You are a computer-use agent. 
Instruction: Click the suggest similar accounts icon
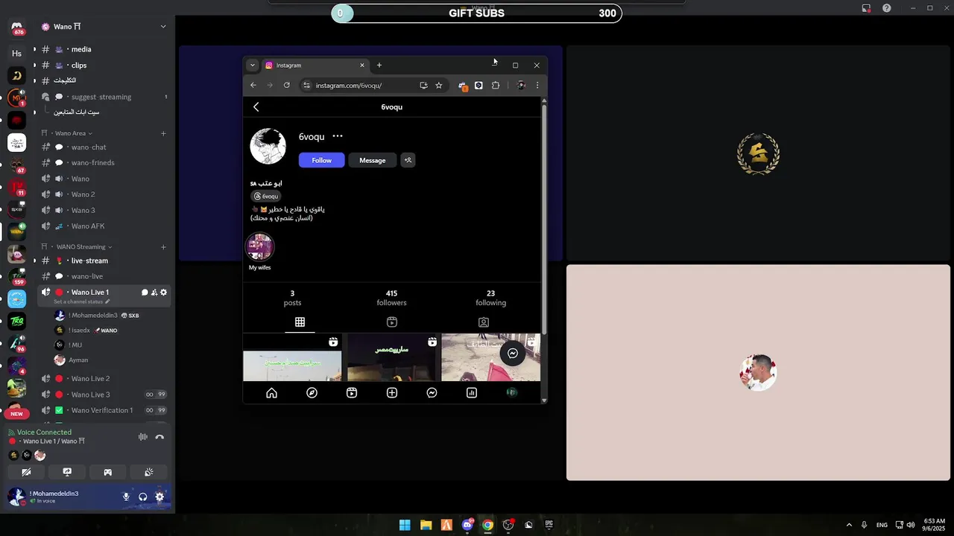[408, 160]
